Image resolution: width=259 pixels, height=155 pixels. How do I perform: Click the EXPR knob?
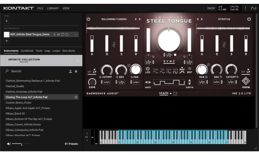[x=92, y=82]
